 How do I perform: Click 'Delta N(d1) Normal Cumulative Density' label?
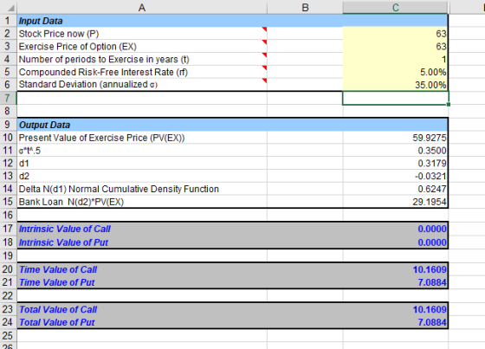119,189
